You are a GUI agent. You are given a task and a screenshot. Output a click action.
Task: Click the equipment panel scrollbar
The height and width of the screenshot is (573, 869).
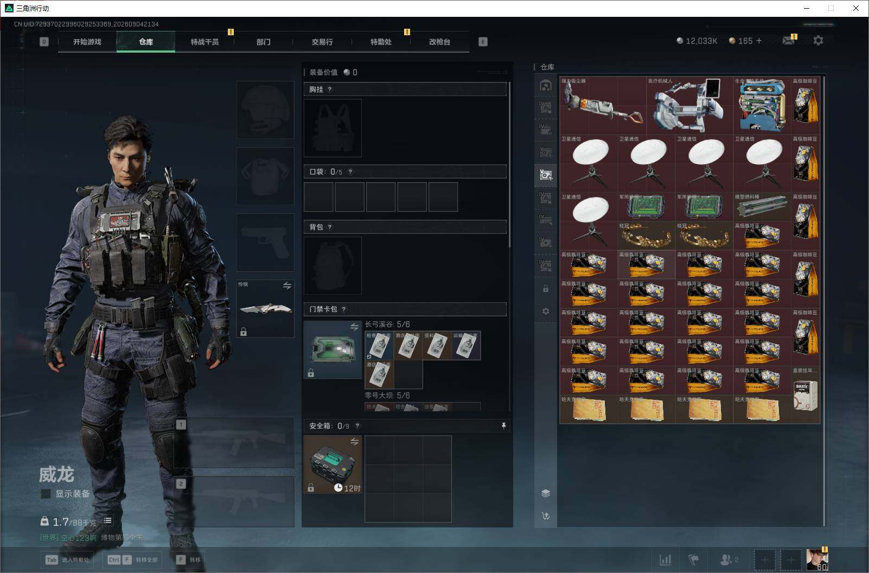coord(509,165)
